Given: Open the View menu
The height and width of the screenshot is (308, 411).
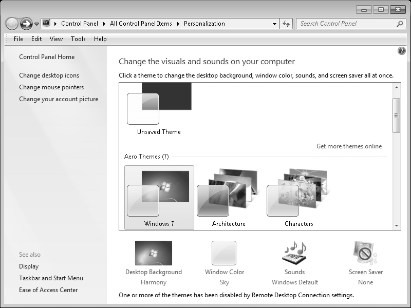Looking at the screenshot, I should tap(56, 39).
